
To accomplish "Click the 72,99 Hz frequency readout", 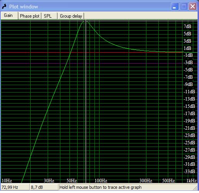I will tap(10, 187).
